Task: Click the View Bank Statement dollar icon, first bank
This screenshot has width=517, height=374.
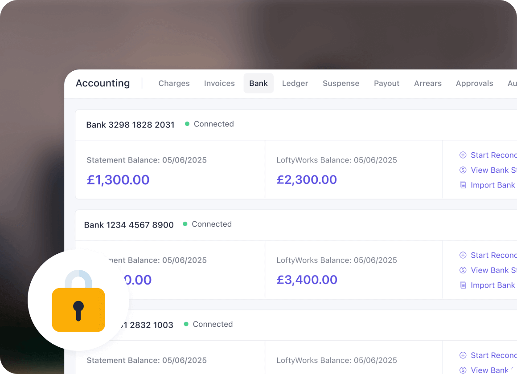Action: [463, 170]
